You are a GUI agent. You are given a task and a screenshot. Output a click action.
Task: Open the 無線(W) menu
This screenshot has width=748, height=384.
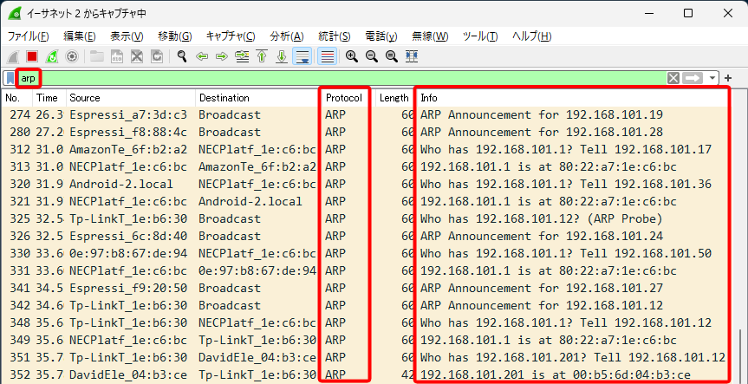pyautogui.click(x=430, y=36)
